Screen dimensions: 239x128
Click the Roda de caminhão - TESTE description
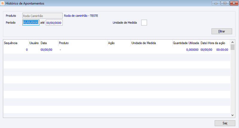81,16
